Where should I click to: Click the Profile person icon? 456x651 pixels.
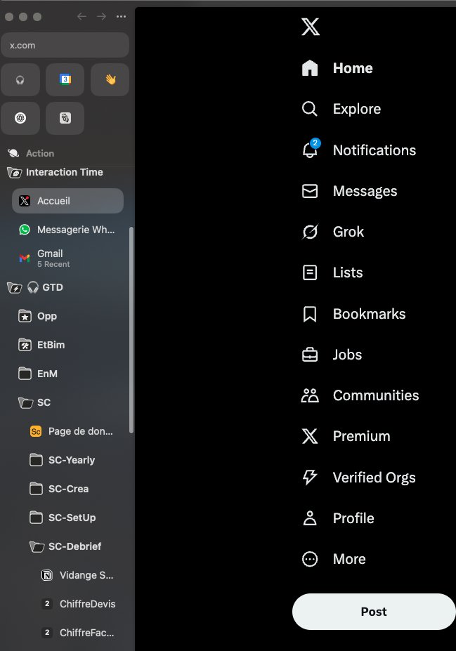tap(310, 518)
